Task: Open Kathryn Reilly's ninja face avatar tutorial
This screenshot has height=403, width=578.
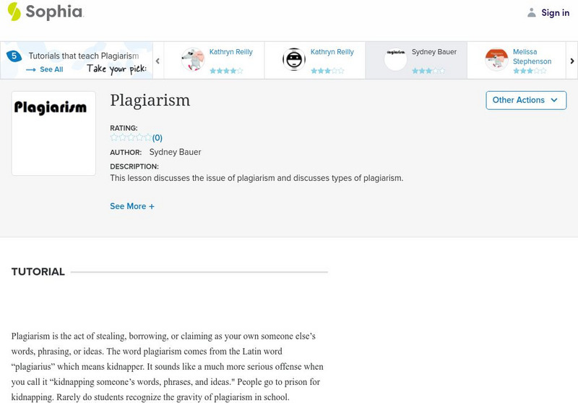Action: pos(294,59)
